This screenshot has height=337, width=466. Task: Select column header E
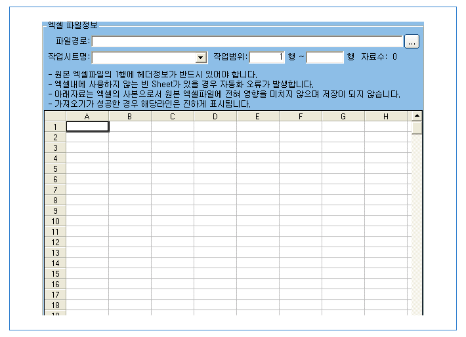[x=258, y=117]
